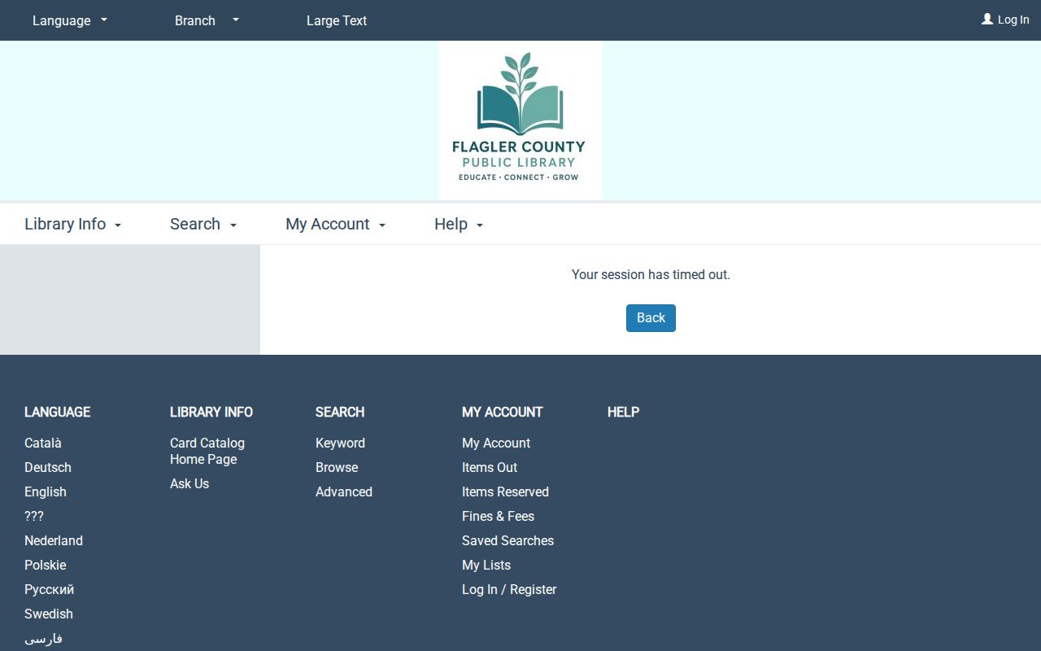Switch language to English
Image resolution: width=1041 pixels, height=651 pixels.
coord(46,492)
